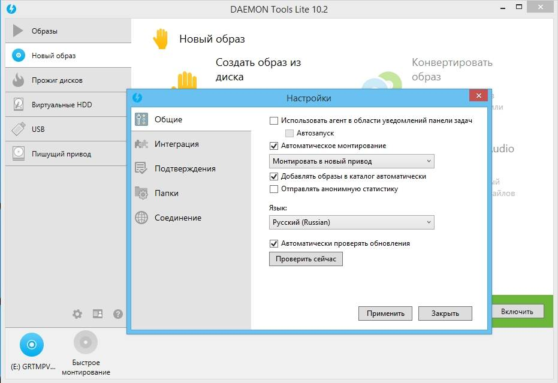558x383 pixels.
Task: Toggle the Автозапуск checkbox
Action: pyautogui.click(x=289, y=133)
